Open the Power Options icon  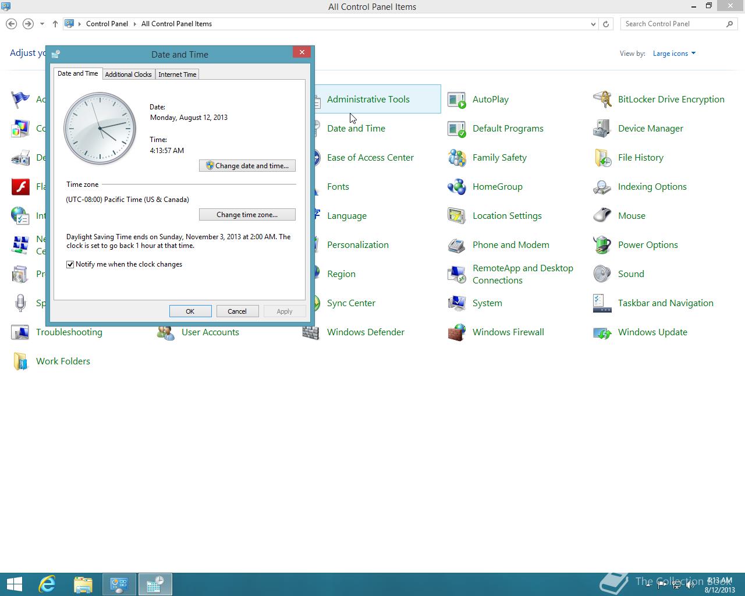tap(602, 245)
